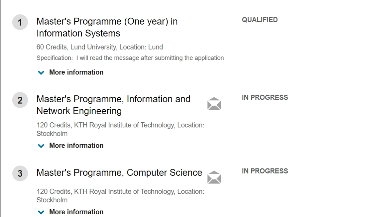Open envelope message icon for Computer Science programme
This screenshot has width=369, height=217.
point(214,177)
